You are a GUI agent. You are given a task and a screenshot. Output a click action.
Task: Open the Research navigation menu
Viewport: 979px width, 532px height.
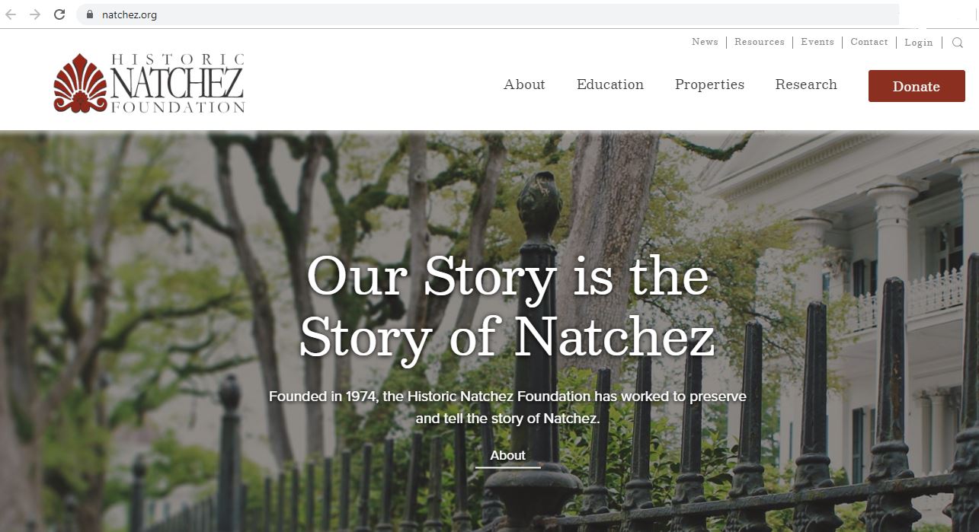point(806,84)
